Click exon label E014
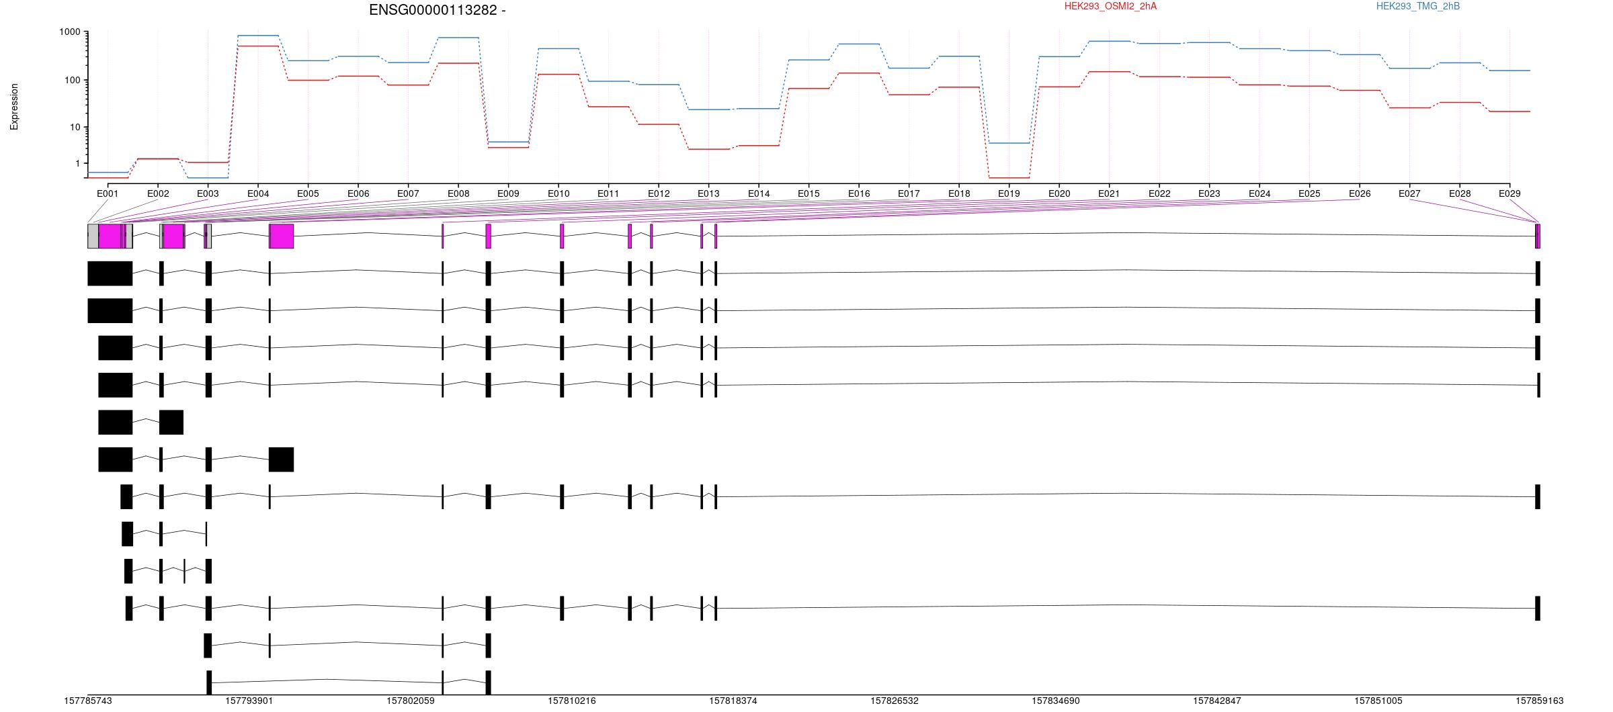This screenshot has width=1613, height=712. pos(759,193)
